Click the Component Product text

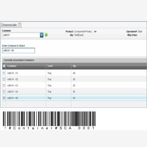click(x=84, y=32)
